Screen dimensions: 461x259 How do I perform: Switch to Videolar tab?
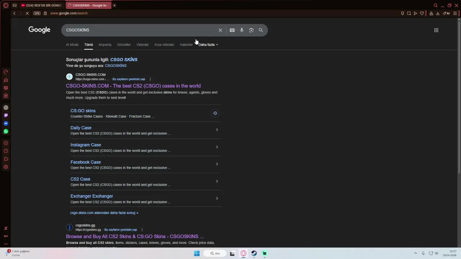pyautogui.click(x=143, y=45)
